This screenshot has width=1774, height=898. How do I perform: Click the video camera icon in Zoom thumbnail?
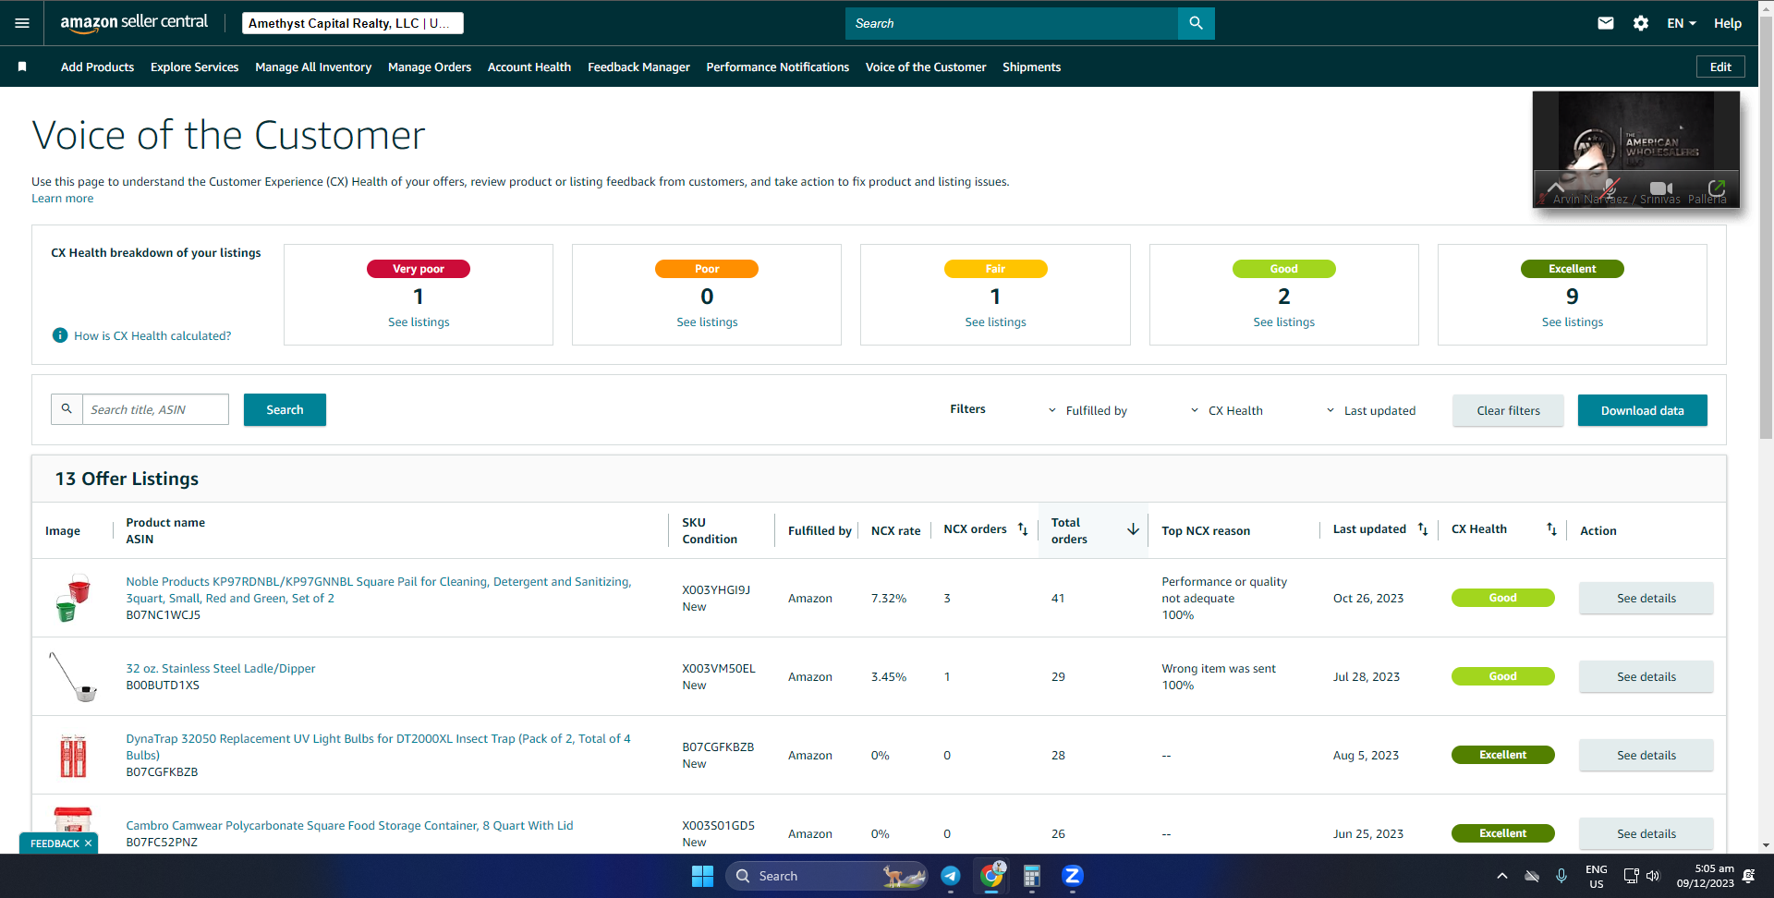[x=1661, y=188]
